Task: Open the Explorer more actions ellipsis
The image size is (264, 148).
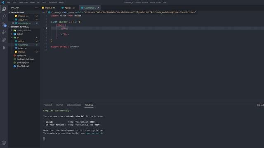Action: pos(36,8)
